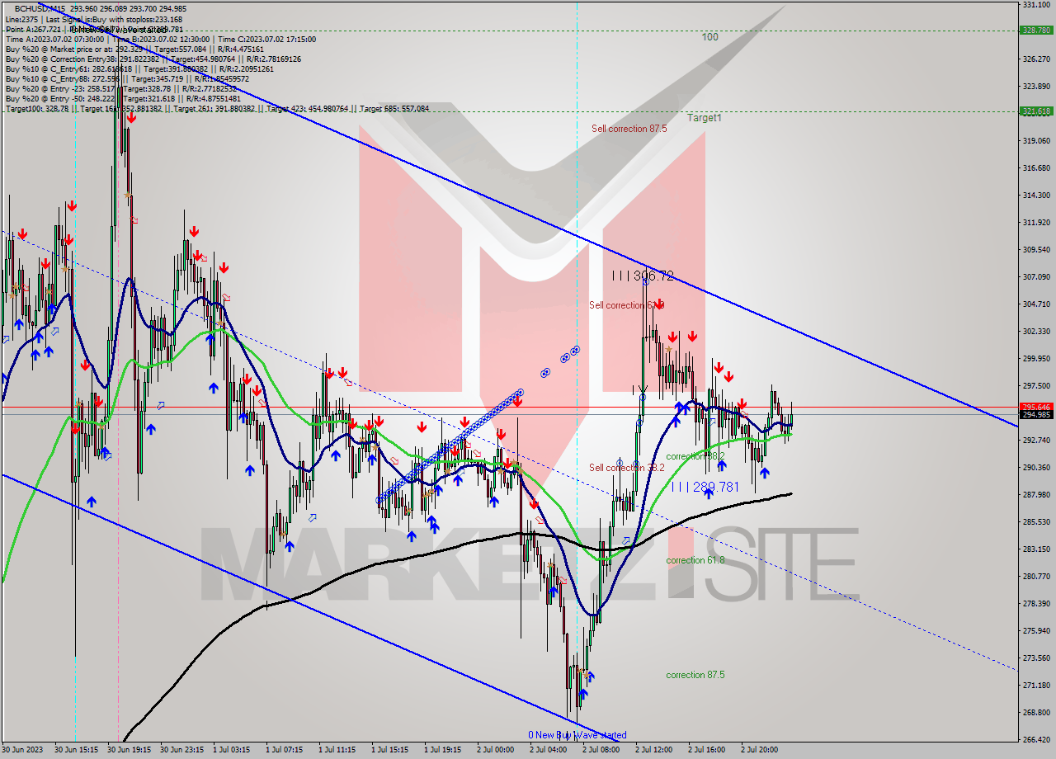Click the 319.060 price axis label
This screenshot has height=759, width=1056.
pos(1036,141)
